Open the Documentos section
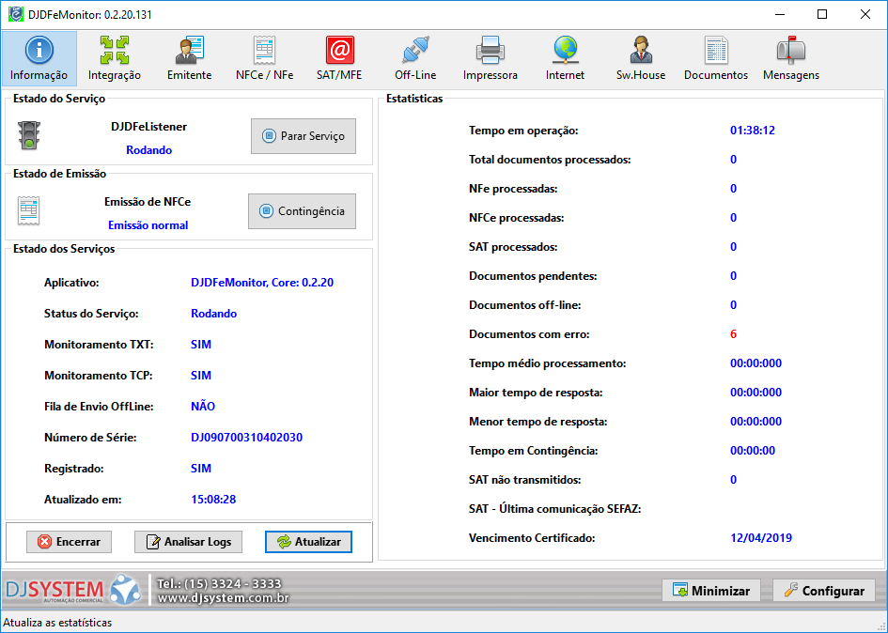The width and height of the screenshot is (888, 633). (x=716, y=58)
